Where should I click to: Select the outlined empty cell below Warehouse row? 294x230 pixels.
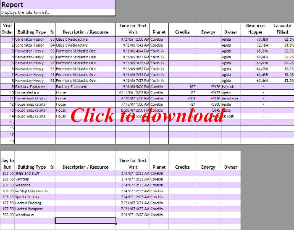click(85, 221)
